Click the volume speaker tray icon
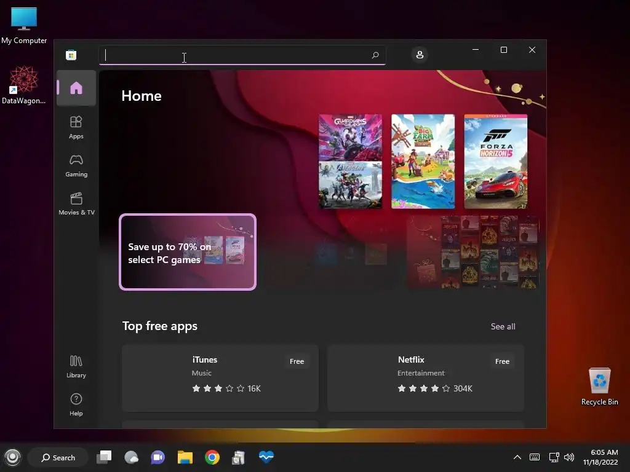Screen dimensions: 630x472 pos(568,457)
